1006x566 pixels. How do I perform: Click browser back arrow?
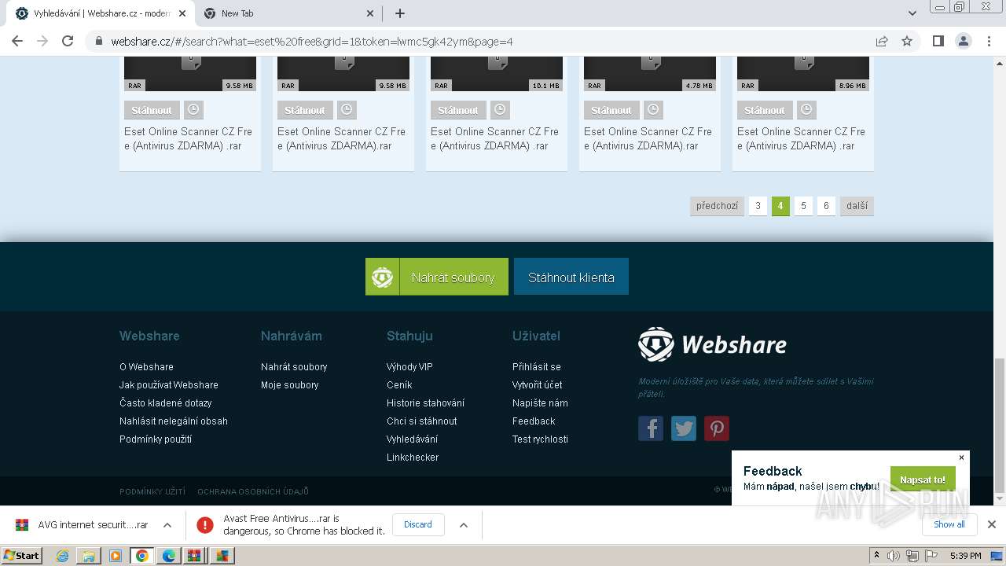pos(17,41)
